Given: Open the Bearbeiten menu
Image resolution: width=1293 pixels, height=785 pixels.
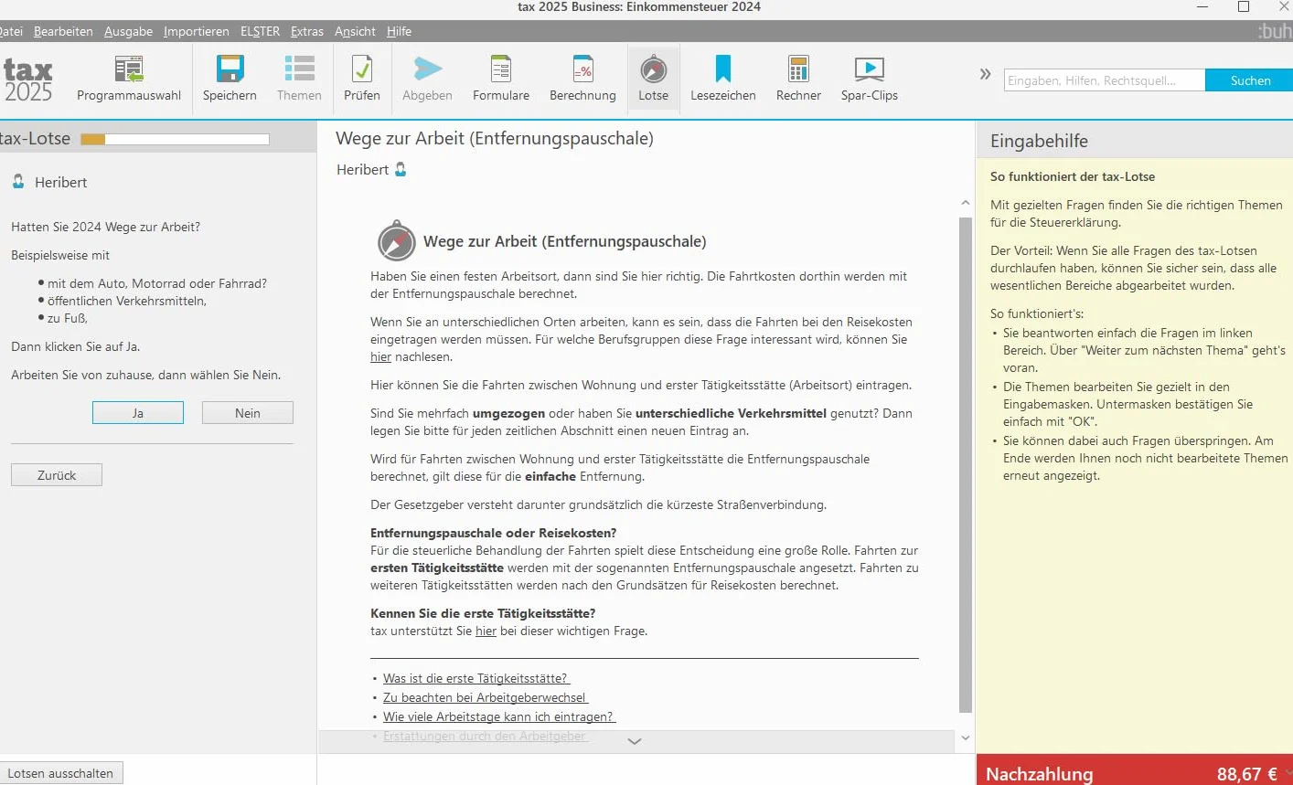Looking at the screenshot, I should click(x=63, y=31).
